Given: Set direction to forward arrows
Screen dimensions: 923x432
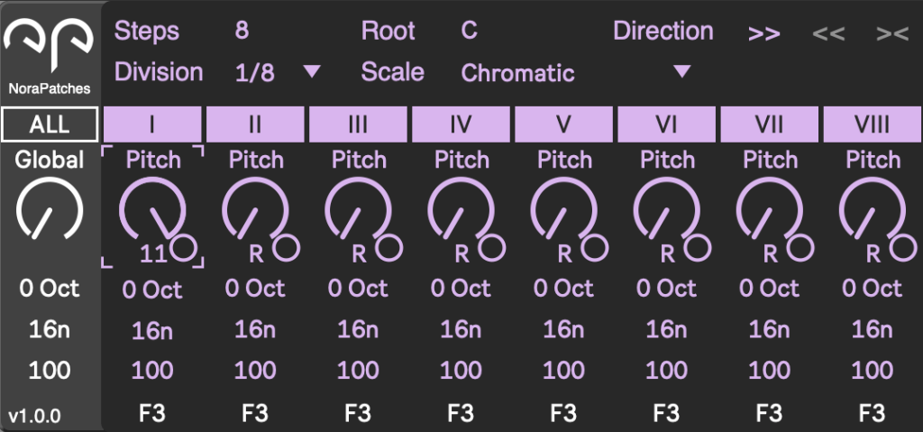Looking at the screenshot, I should 763,33.
